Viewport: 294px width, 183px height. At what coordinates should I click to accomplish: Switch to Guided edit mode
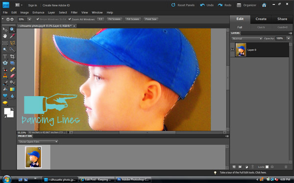coord(282,27)
